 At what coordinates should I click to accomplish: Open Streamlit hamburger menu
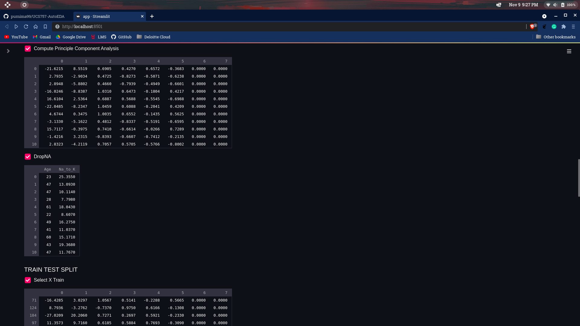coord(569,51)
